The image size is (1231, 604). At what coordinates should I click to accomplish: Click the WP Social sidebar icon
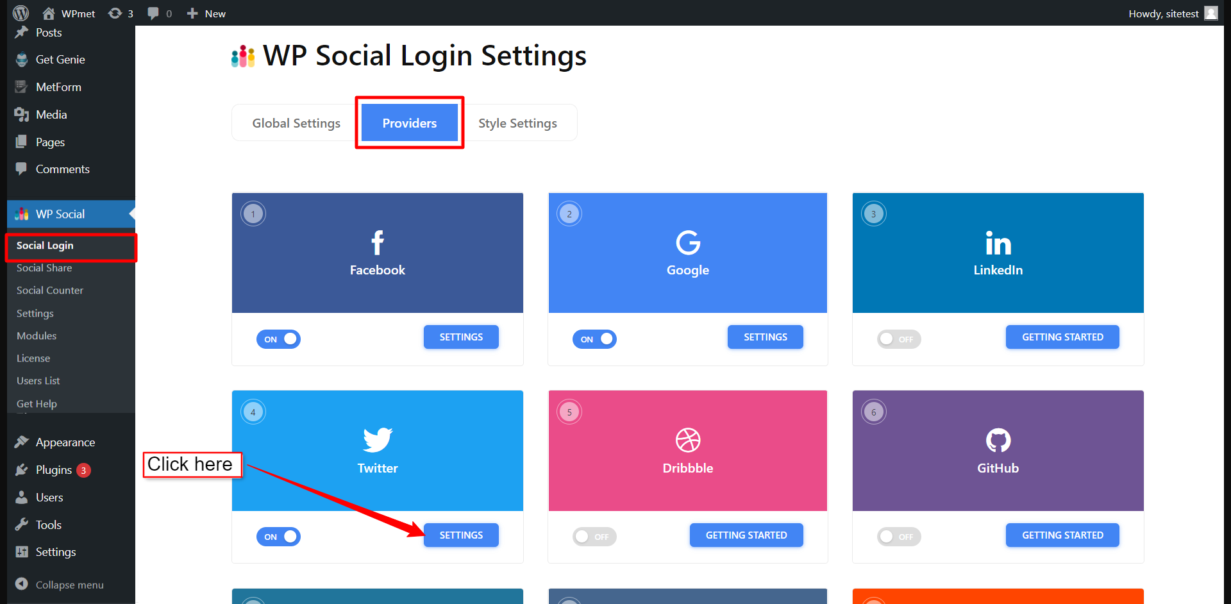point(22,214)
